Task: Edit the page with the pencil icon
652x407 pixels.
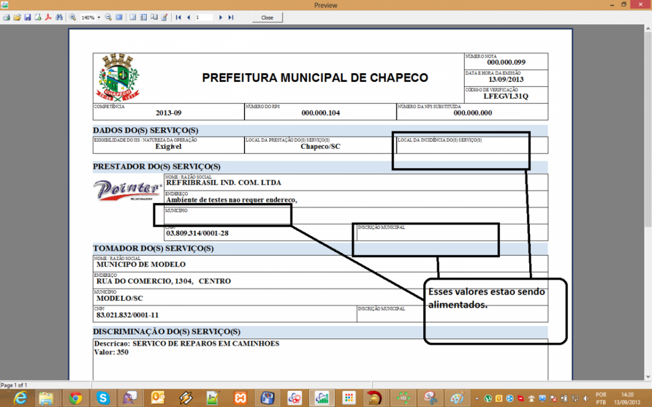Action: pos(164,17)
